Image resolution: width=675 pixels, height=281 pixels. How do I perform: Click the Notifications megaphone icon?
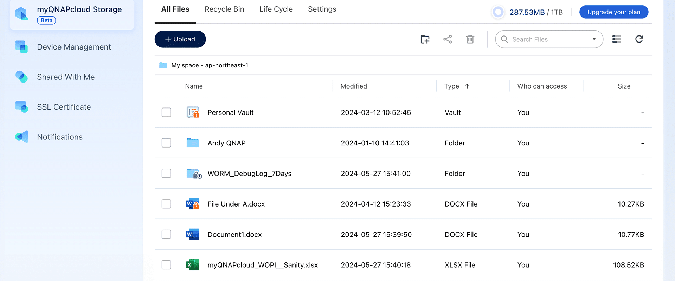[x=22, y=137]
